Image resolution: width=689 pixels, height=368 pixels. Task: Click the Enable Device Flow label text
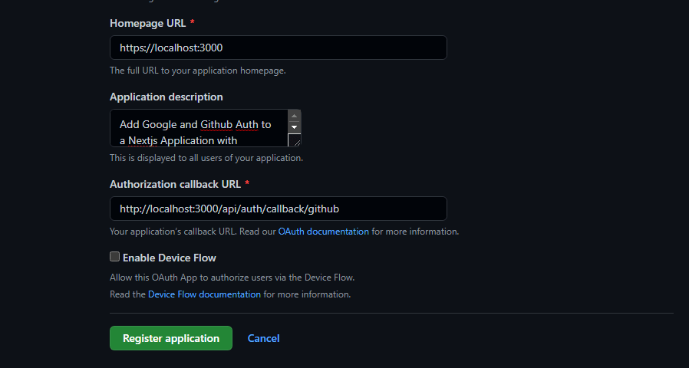coord(169,258)
